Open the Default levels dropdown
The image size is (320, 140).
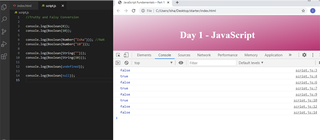[251, 63]
